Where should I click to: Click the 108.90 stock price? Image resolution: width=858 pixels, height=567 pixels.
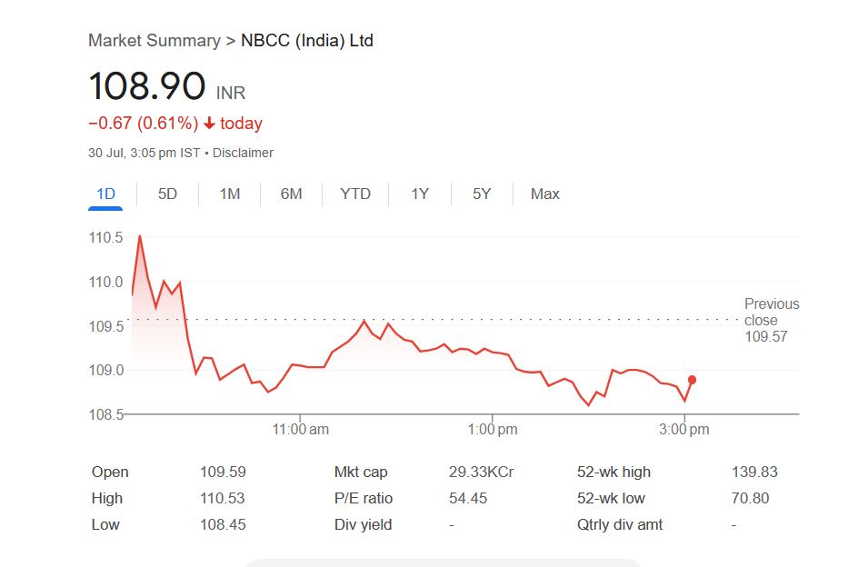146,86
